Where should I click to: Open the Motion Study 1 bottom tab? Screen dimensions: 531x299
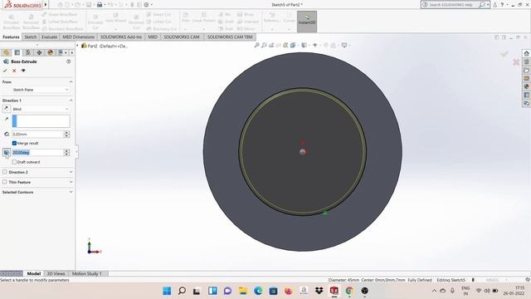click(x=86, y=273)
